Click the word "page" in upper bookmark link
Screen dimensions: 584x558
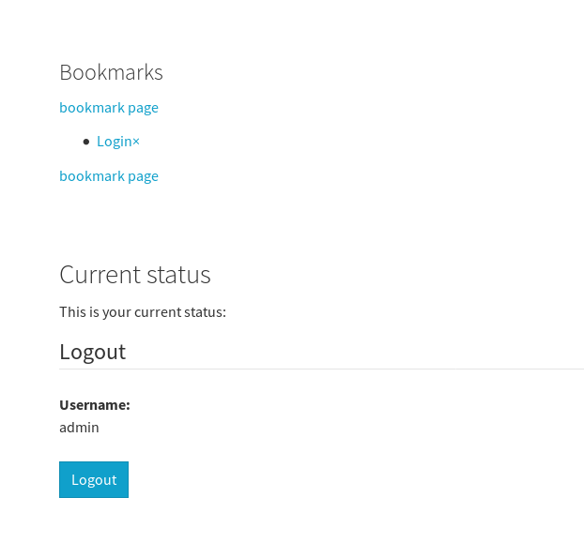[x=143, y=107]
